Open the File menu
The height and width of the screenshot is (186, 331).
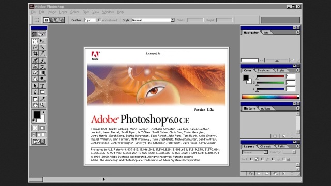point(33,12)
